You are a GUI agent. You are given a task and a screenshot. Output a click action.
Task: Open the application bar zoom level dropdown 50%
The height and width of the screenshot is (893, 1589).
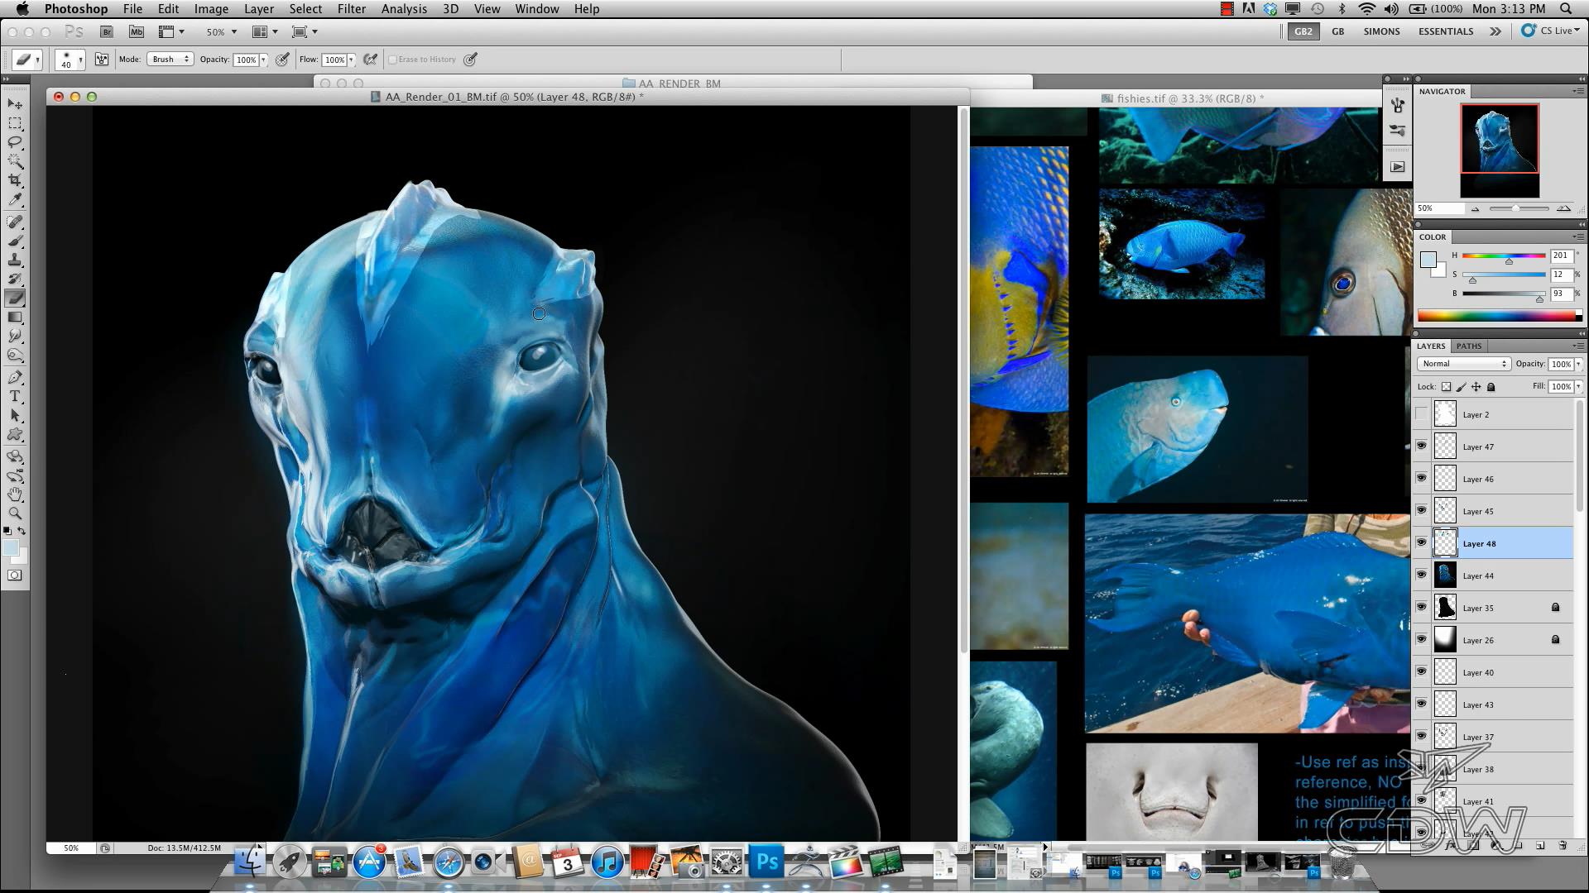222,31
